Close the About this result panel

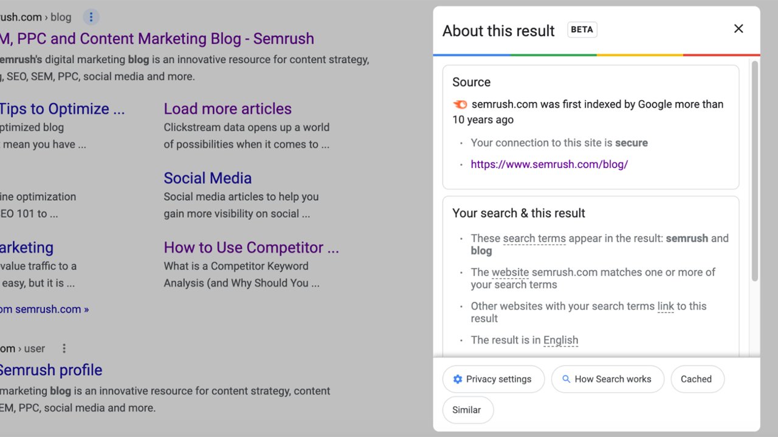pos(738,29)
